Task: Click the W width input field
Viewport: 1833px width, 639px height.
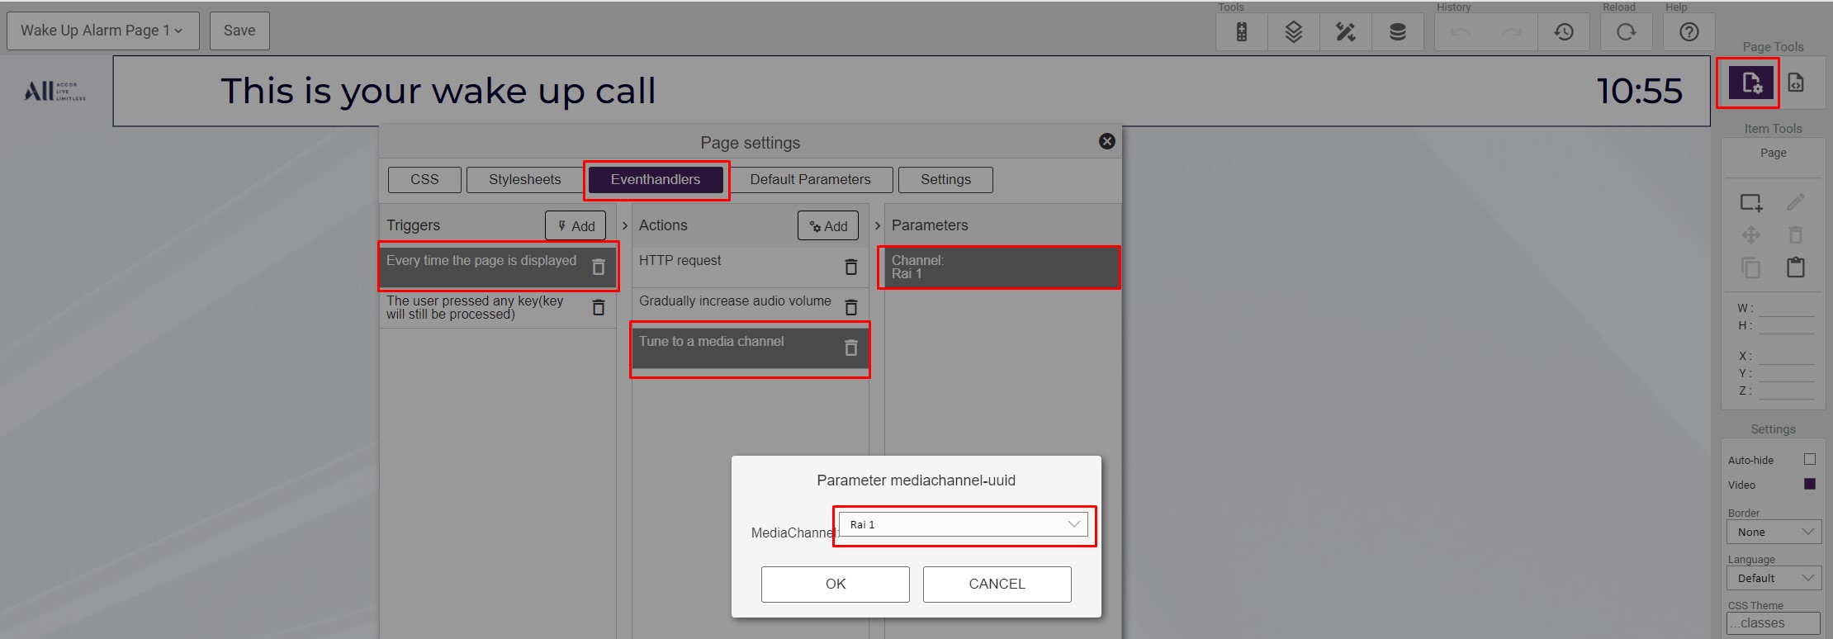Action: [x=1786, y=308]
